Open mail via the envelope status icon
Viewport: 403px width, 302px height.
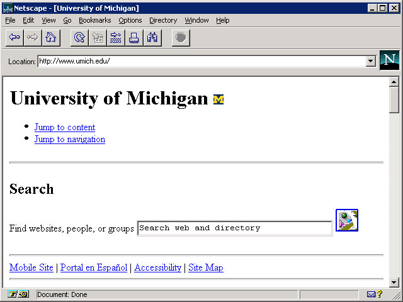click(371, 294)
